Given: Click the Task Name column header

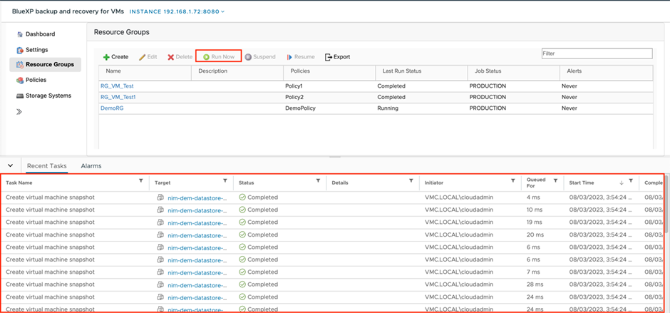Looking at the screenshot, I should click(19, 183).
